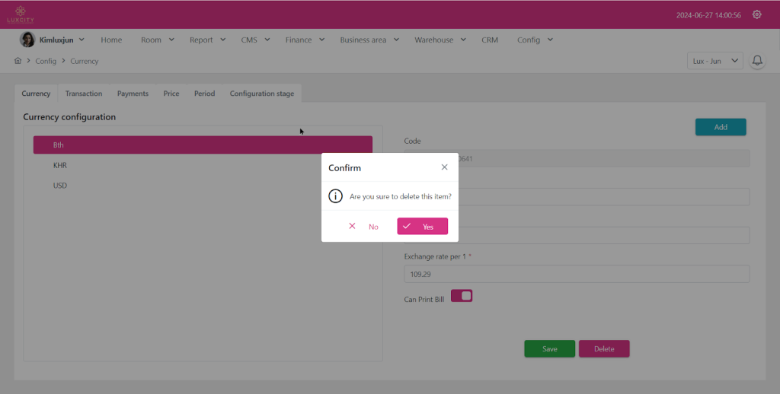The width and height of the screenshot is (780, 394).
Task: Open the notifications bell icon
Action: point(757,61)
